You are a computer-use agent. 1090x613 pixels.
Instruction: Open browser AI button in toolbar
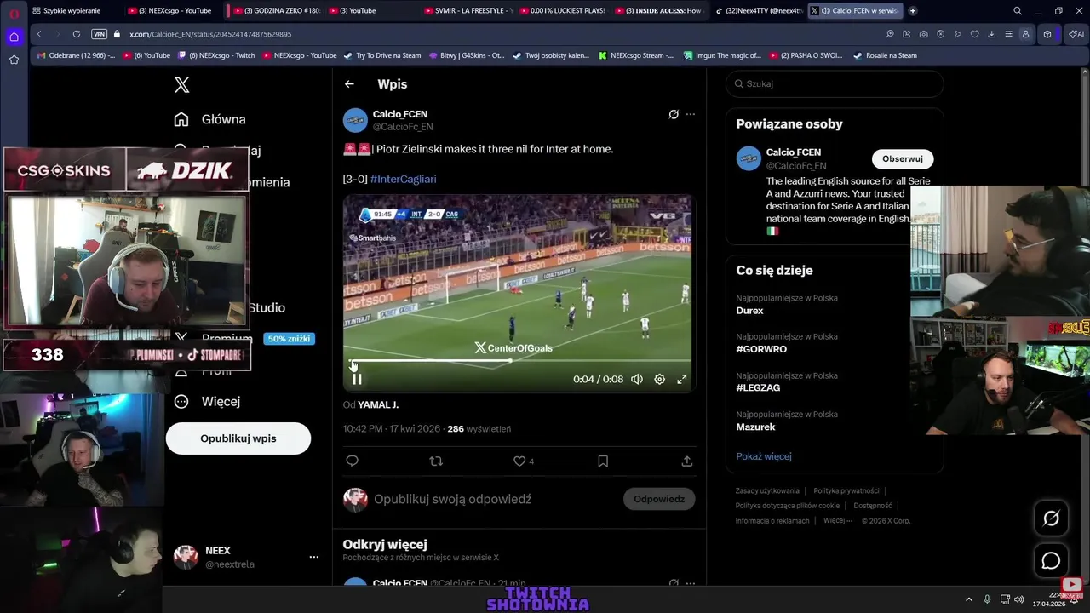[1077, 34]
